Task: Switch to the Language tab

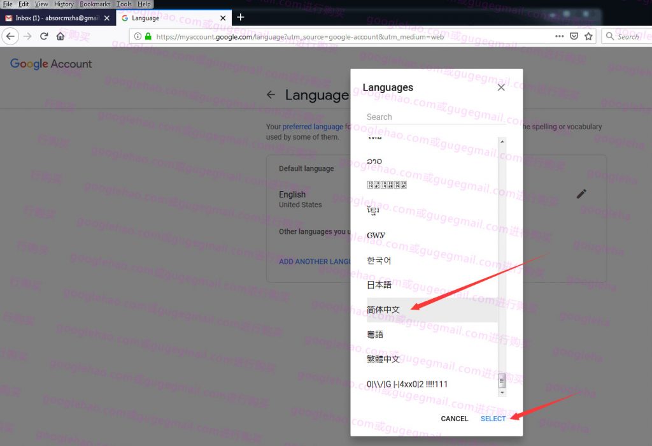Action: point(174,18)
